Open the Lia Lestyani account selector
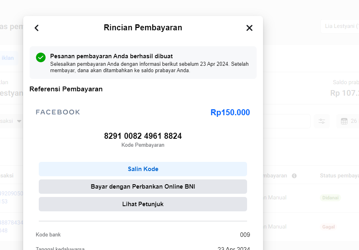This screenshot has width=359, height=250. click(x=340, y=26)
